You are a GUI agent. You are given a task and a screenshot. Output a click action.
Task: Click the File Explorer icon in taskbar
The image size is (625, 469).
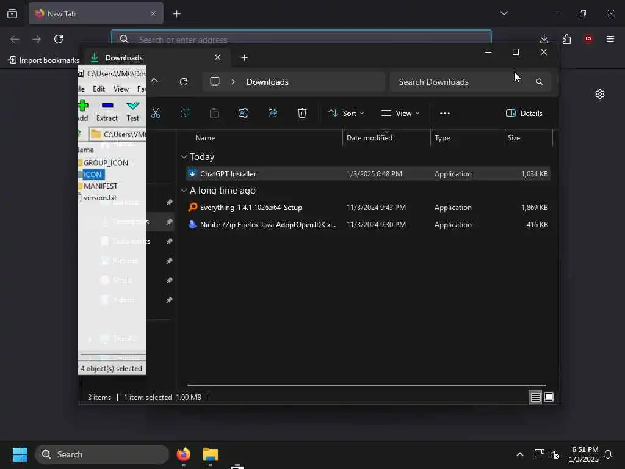[x=211, y=454]
